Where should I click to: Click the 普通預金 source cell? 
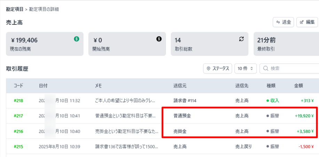[x=182, y=116]
